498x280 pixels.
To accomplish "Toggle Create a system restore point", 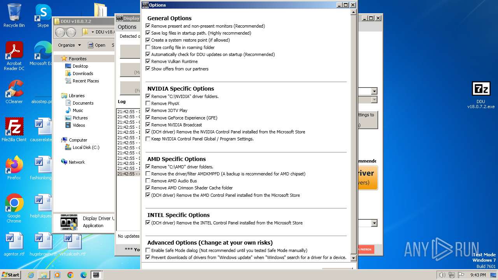I will point(148,40).
